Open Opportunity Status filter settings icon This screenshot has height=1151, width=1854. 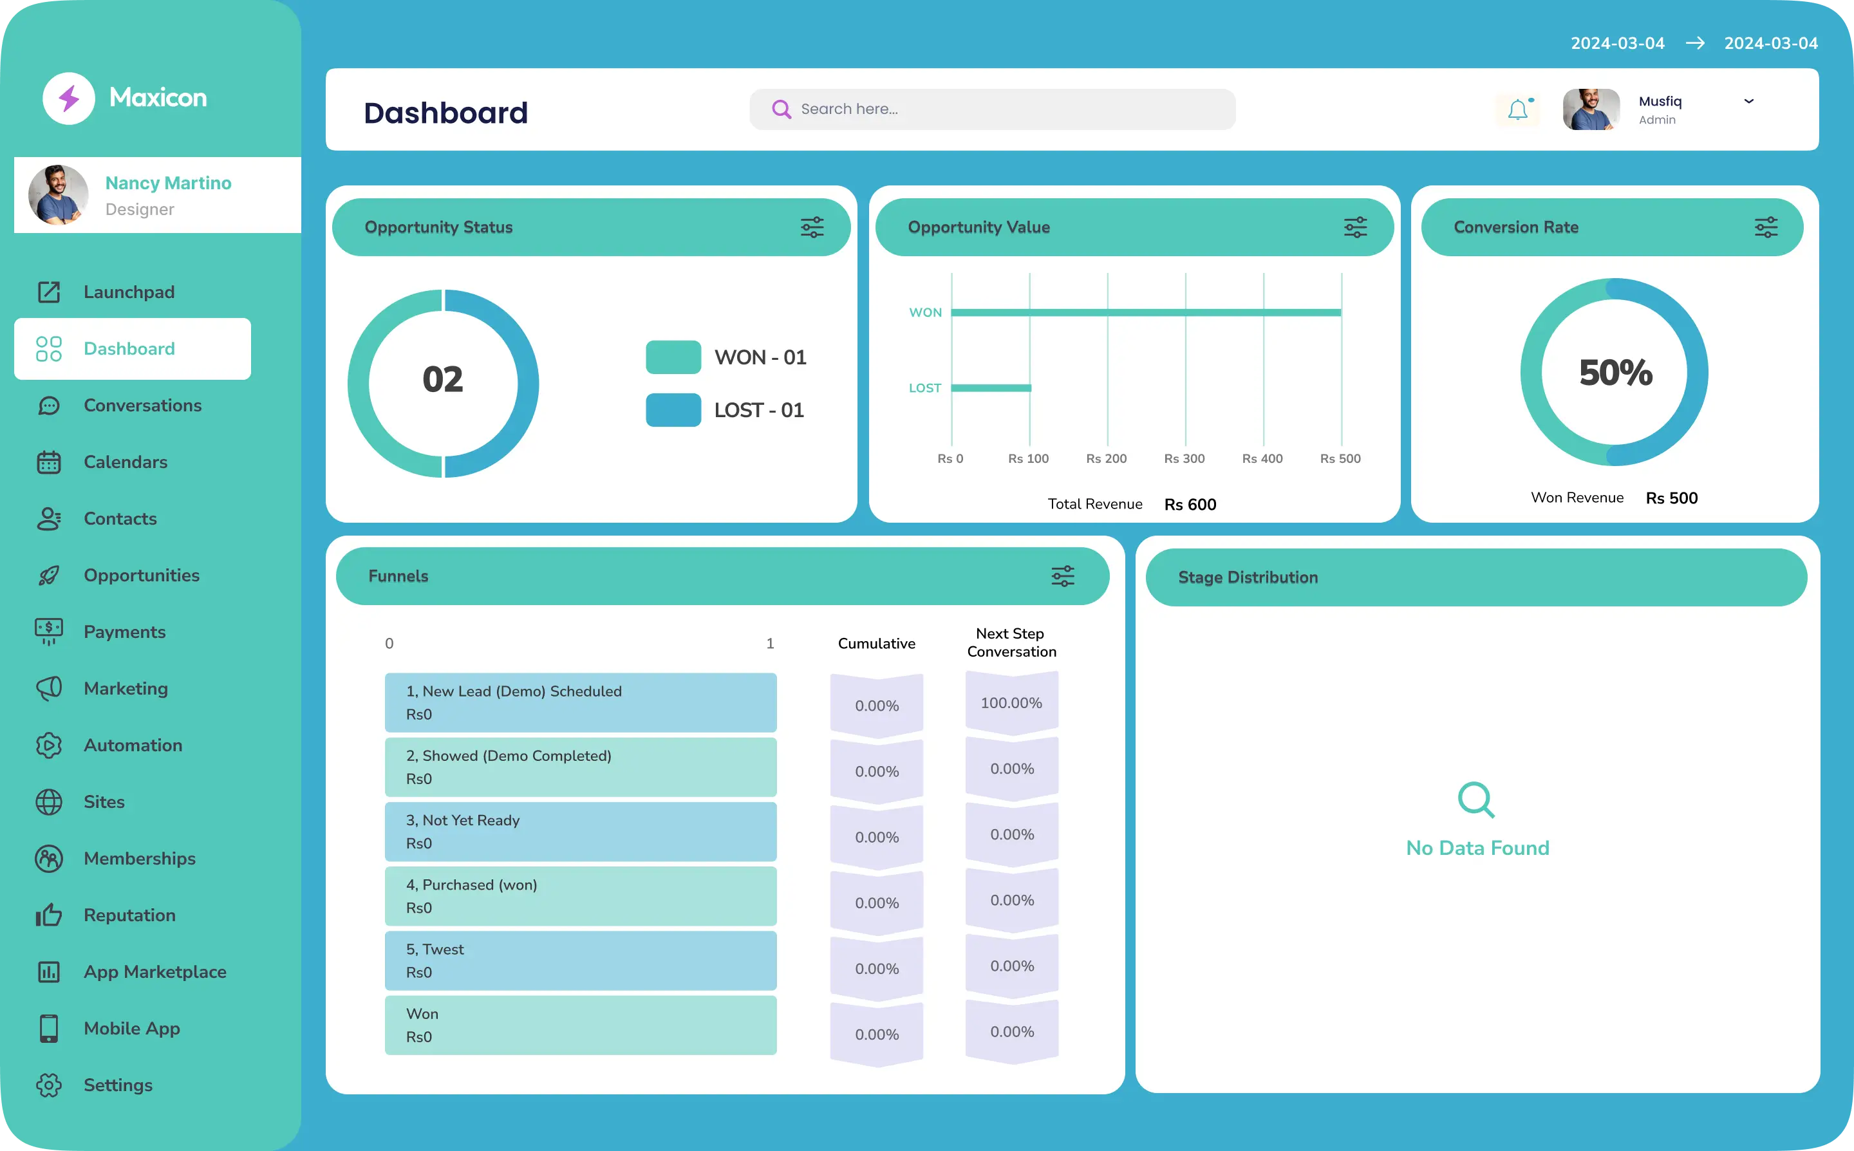coord(812,228)
